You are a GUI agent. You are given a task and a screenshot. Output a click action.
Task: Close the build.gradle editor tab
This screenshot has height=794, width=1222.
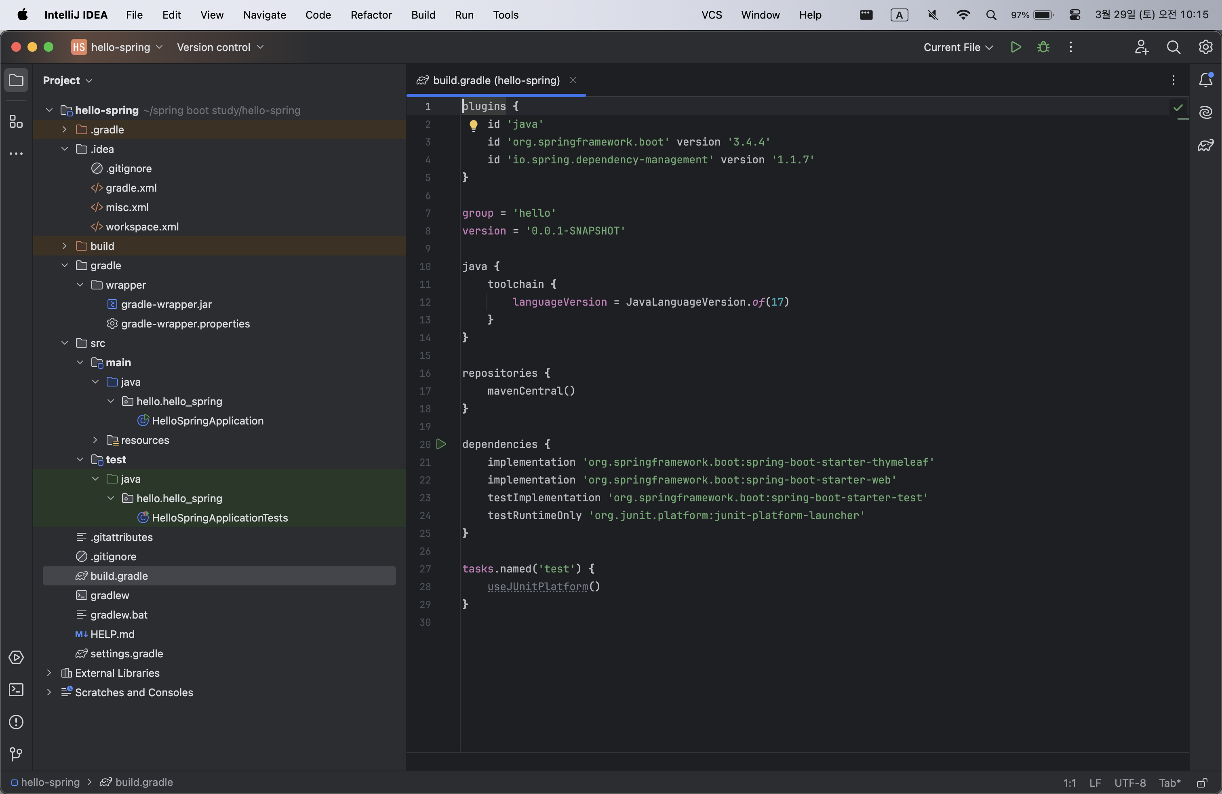click(573, 80)
